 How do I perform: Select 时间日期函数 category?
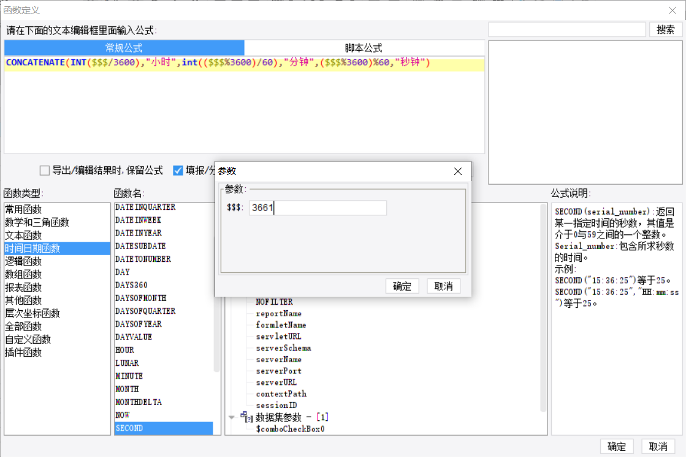(57, 248)
